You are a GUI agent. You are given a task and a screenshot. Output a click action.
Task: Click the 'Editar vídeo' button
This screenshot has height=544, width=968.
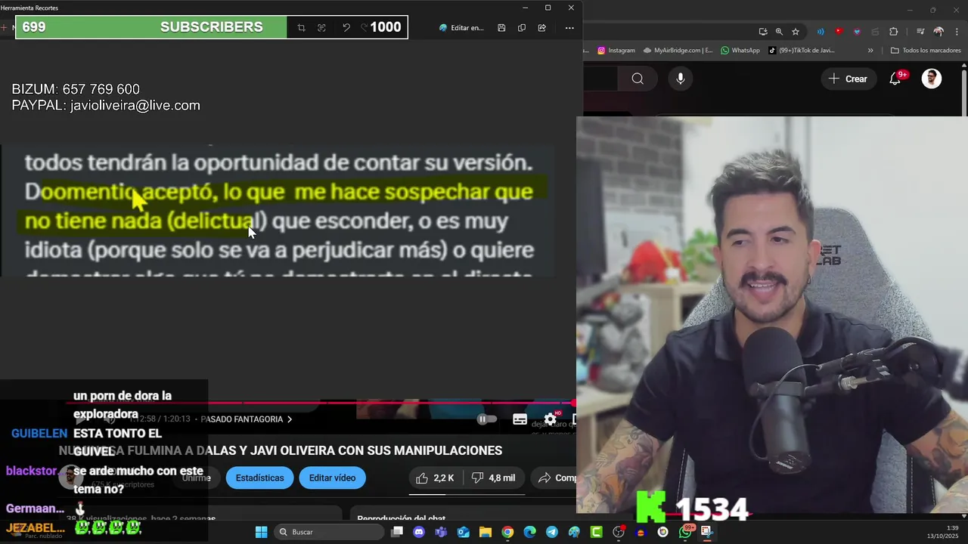(332, 478)
